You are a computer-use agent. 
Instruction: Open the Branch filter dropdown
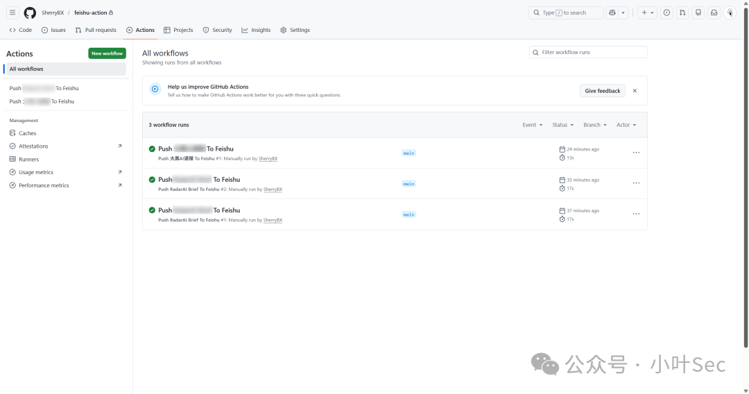point(595,125)
